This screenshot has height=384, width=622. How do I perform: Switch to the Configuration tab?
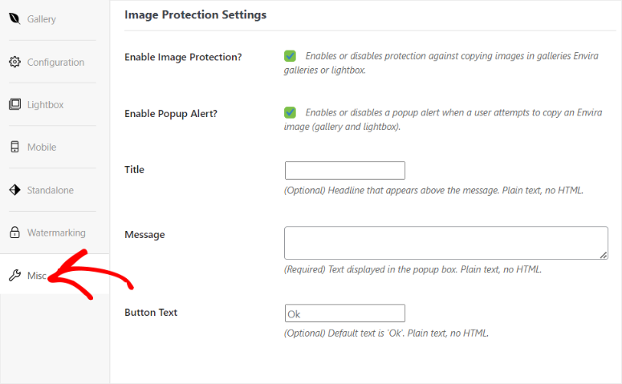tap(55, 63)
